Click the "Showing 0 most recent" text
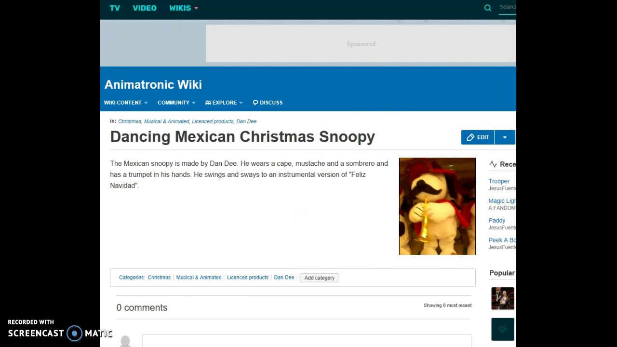Image resolution: width=617 pixels, height=347 pixels. pos(447,306)
